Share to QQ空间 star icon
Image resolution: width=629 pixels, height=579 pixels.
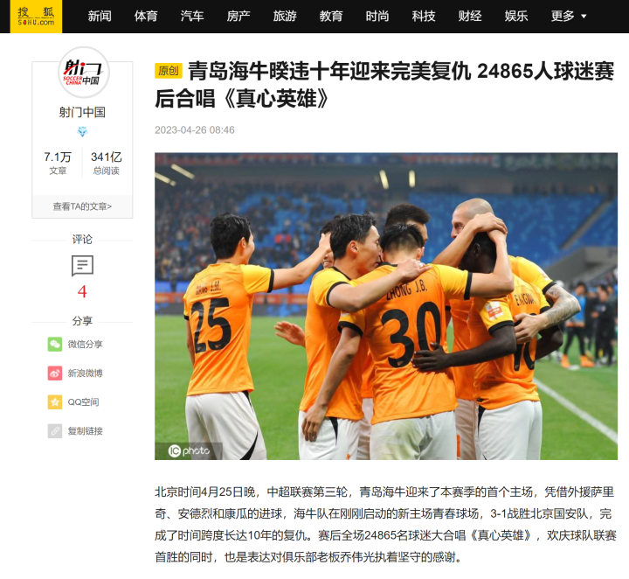55,402
